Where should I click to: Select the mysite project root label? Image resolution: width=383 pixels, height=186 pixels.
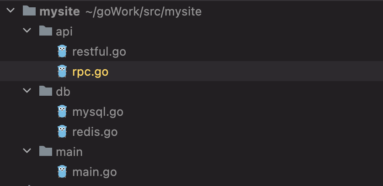59,11
